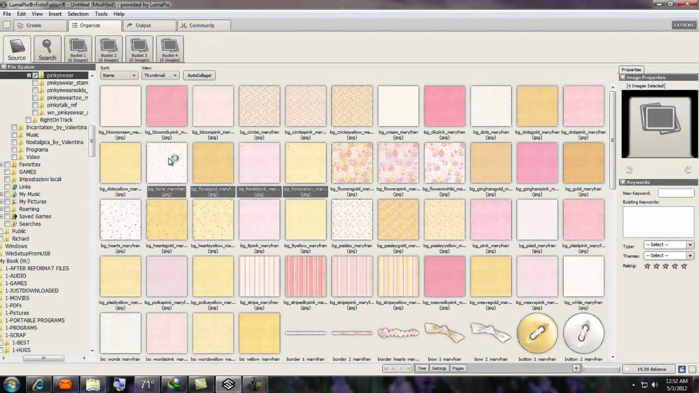
Task: Check the Nostalgica_by_Valentina checkbox
Action: tap(14, 142)
